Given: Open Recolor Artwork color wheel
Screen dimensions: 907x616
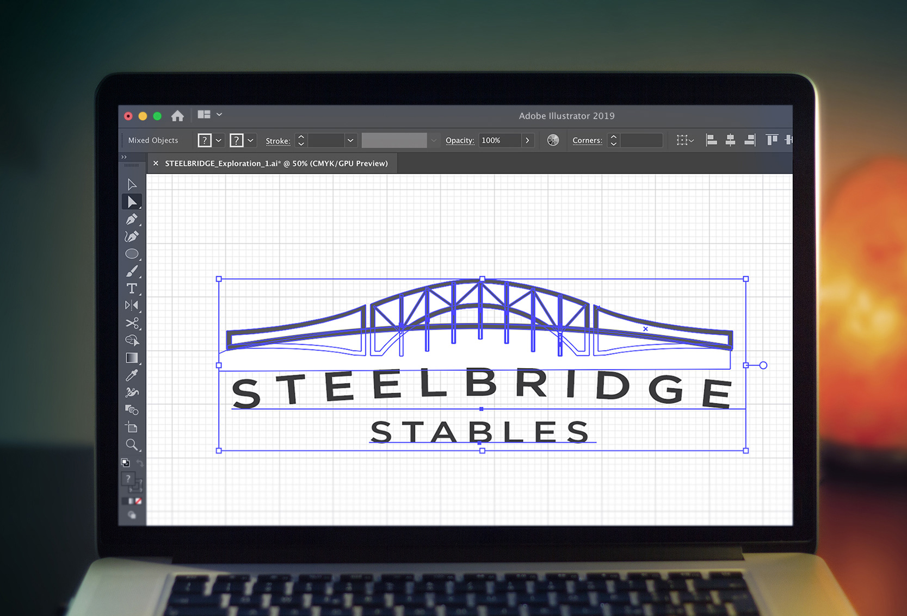Looking at the screenshot, I should point(553,140).
